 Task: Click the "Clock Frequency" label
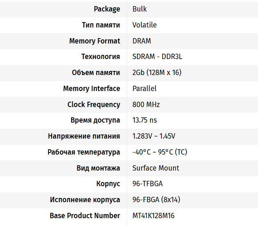[x=94, y=105]
